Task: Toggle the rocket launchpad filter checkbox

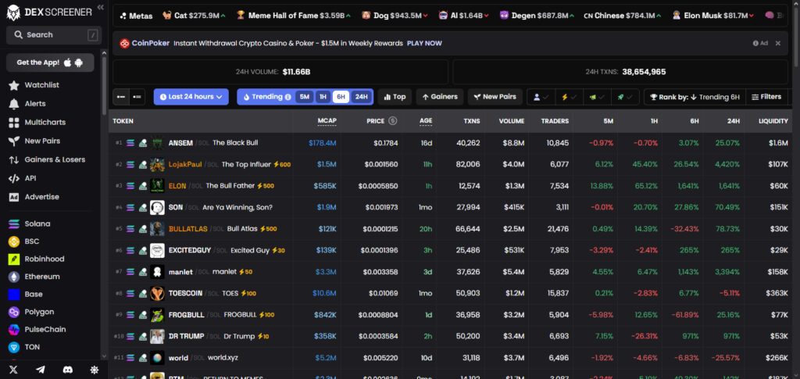Action: pos(625,96)
